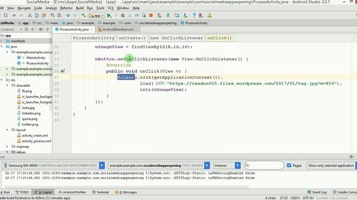This screenshot has width=357, height=200.
Task: Select the PicassoActivity.java editor tab
Action: pos(74,29)
